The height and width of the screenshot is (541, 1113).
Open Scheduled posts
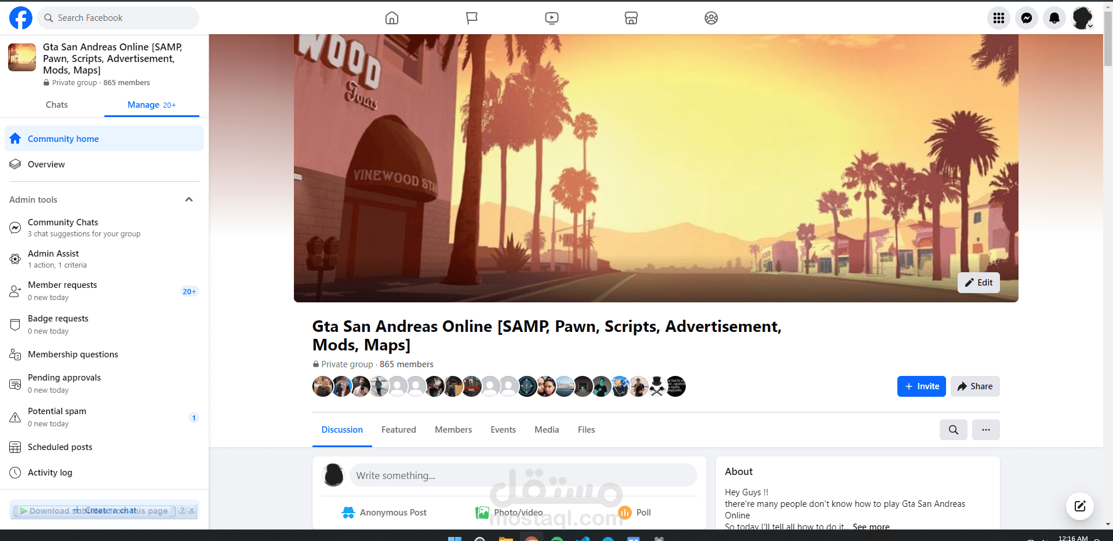104,447
